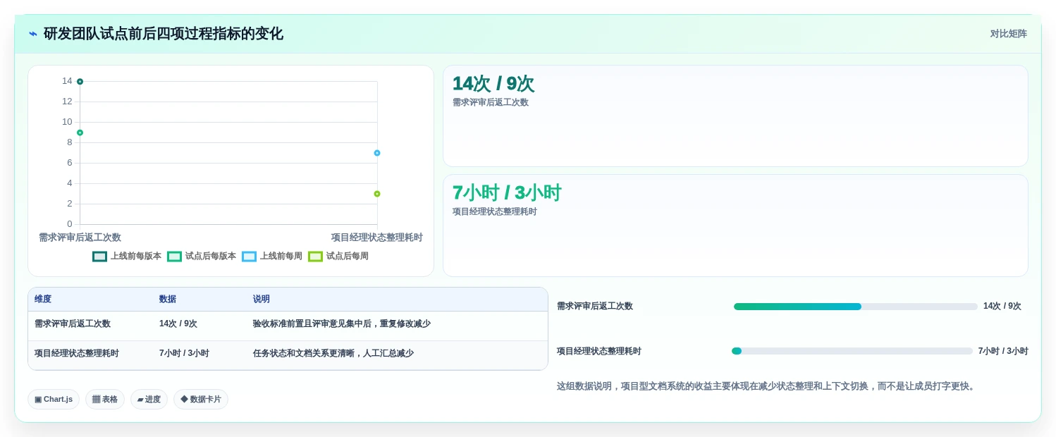Click the 7小时 / 3小时 value beside progress bar
The height and width of the screenshot is (437, 1056).
pyautogui.click(x=1003, y=351)
